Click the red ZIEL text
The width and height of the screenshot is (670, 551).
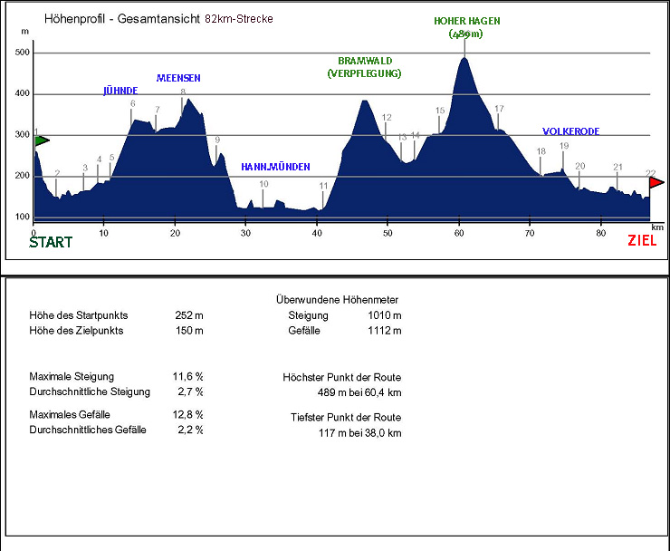point(642,242)
